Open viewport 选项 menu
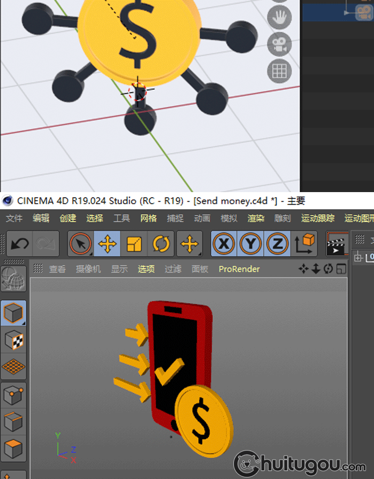Image resolution: width=374 pixels, height=479 pixels. click(146, 269)
